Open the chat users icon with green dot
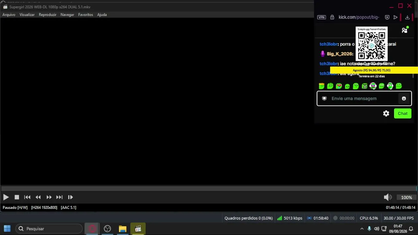 click(x=405, y=30)
